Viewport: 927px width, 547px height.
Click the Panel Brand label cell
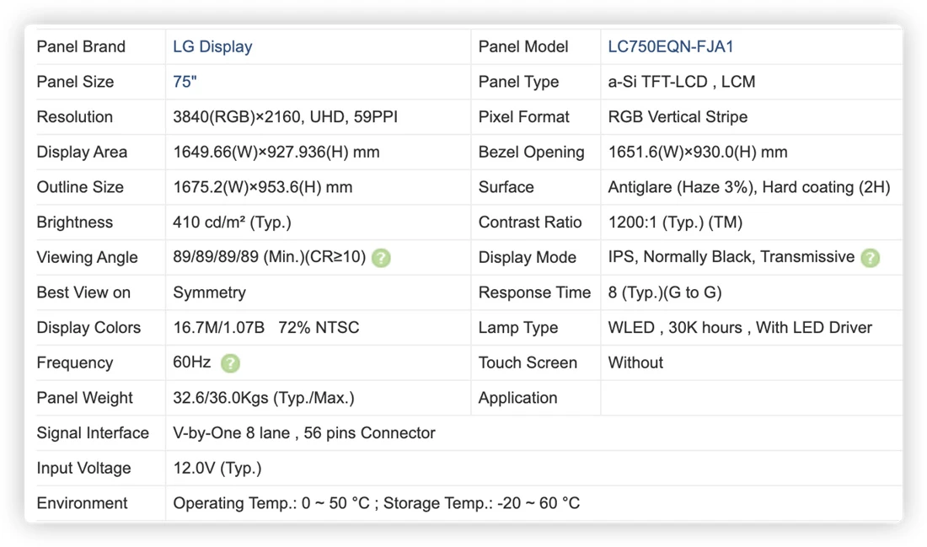pos(96,46)
